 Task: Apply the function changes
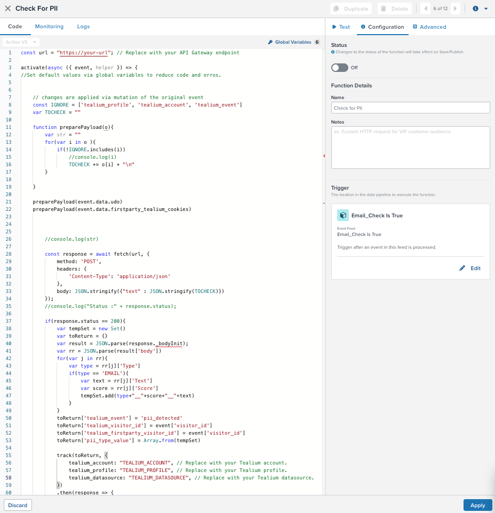(477, 505)
